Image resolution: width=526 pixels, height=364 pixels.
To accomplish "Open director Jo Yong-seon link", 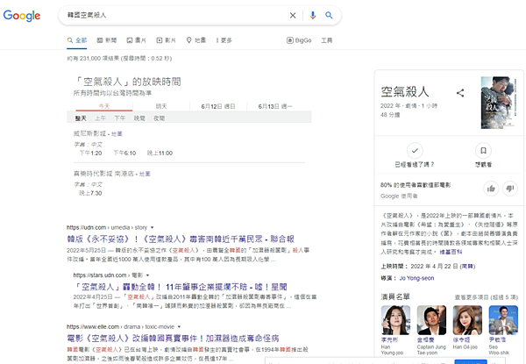I will [x=416, y=278].
